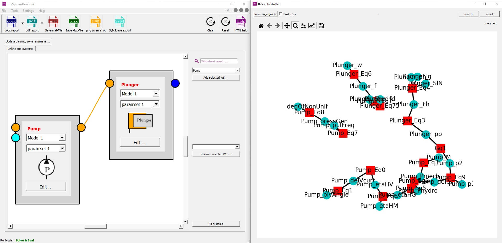Image resolution: width=502 pixels, height=243 pixels.
Task: Expand the Pump Model 1 dropdown
Action: (x=62, y=138)
